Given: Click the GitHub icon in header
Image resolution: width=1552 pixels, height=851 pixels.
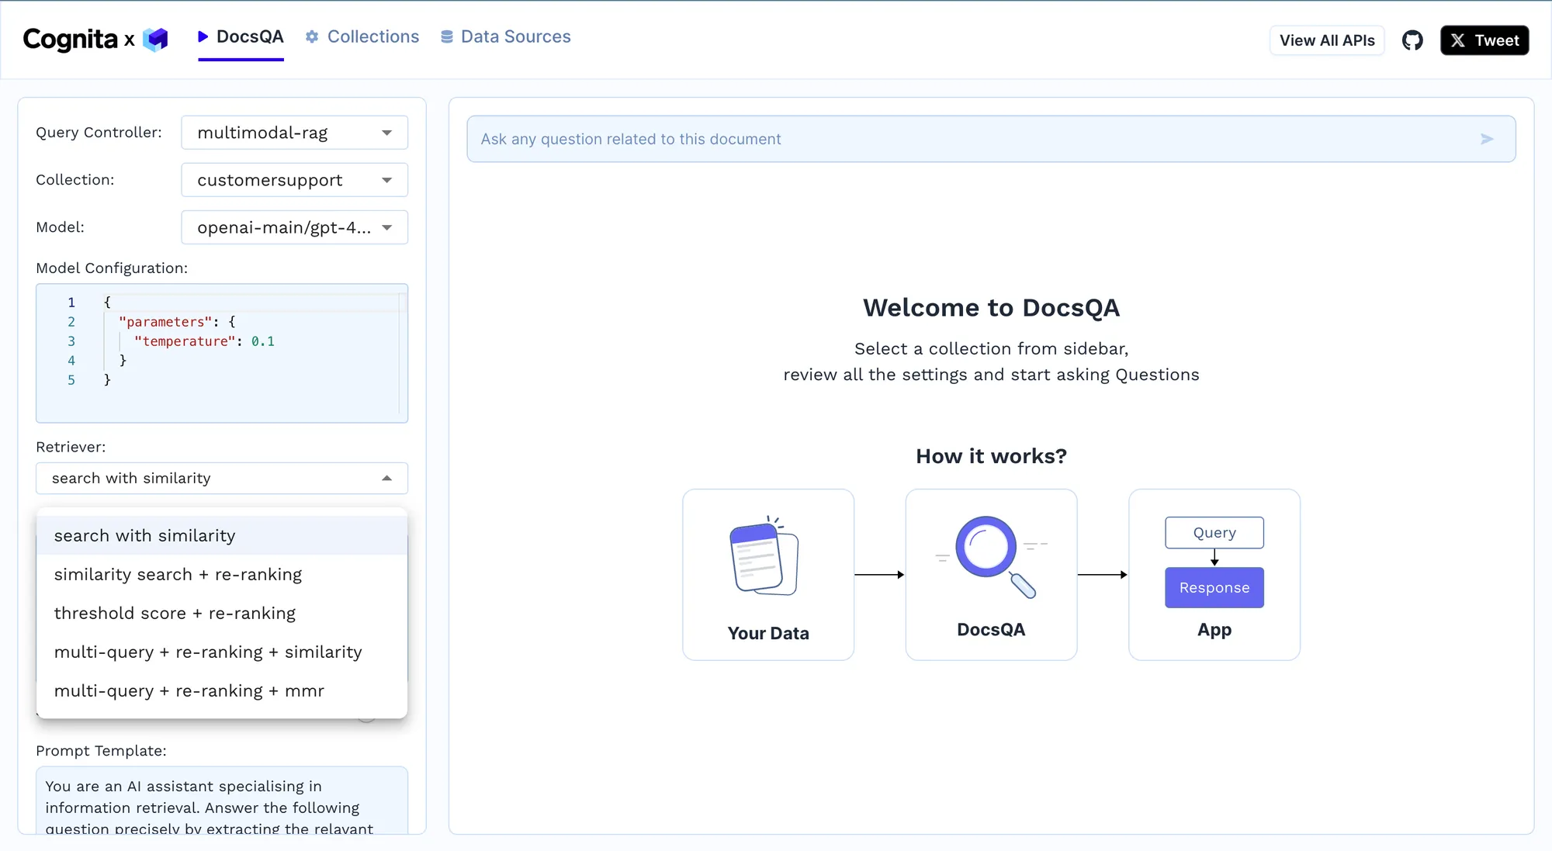Looking at the screenshot, I should point(1412,40).
